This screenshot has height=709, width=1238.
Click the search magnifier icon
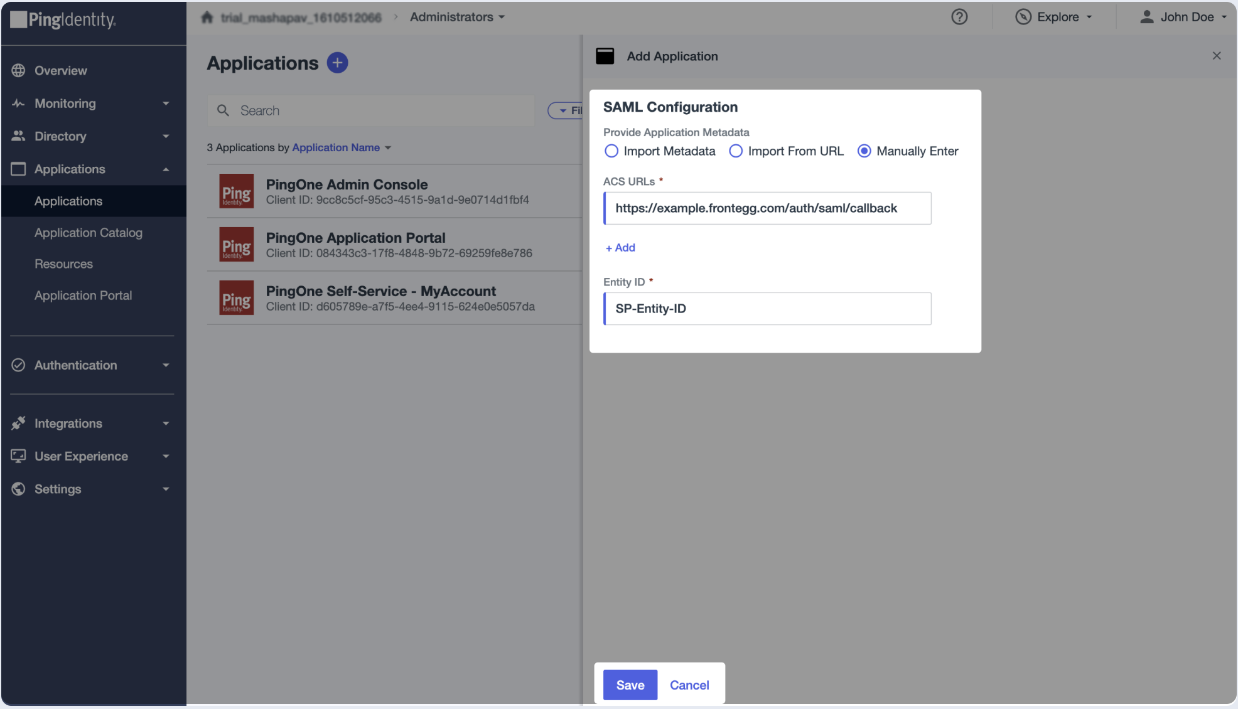[223, 110]
